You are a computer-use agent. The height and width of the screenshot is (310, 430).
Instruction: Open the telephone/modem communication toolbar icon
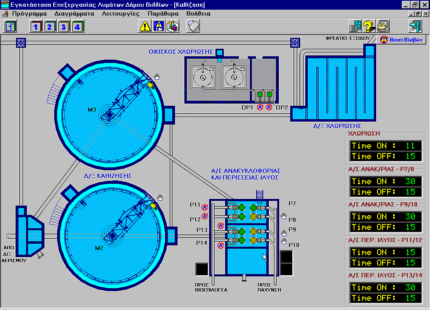(383, 26)
